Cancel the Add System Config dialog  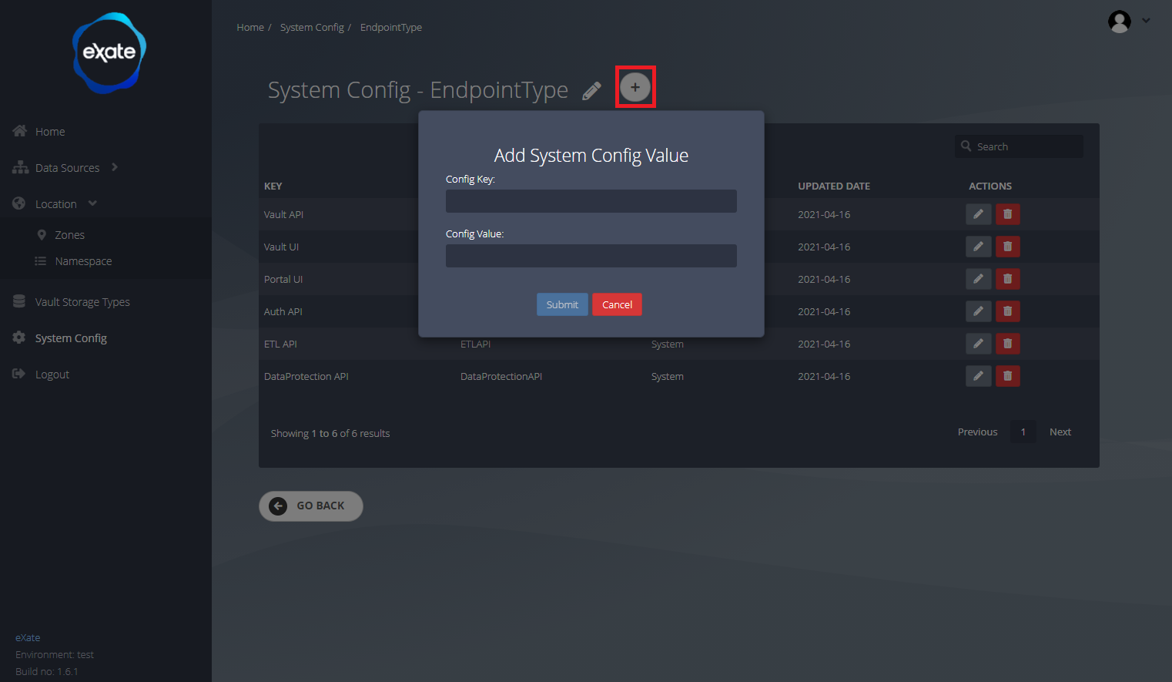pyautogui.click(x=617, y=304)
